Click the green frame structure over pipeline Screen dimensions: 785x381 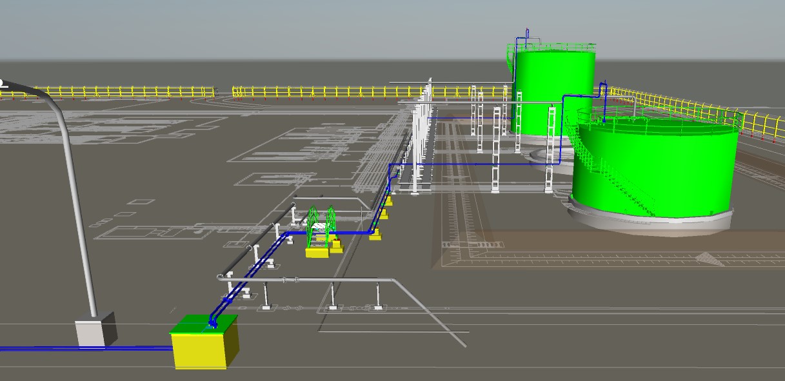pos(321,221)
